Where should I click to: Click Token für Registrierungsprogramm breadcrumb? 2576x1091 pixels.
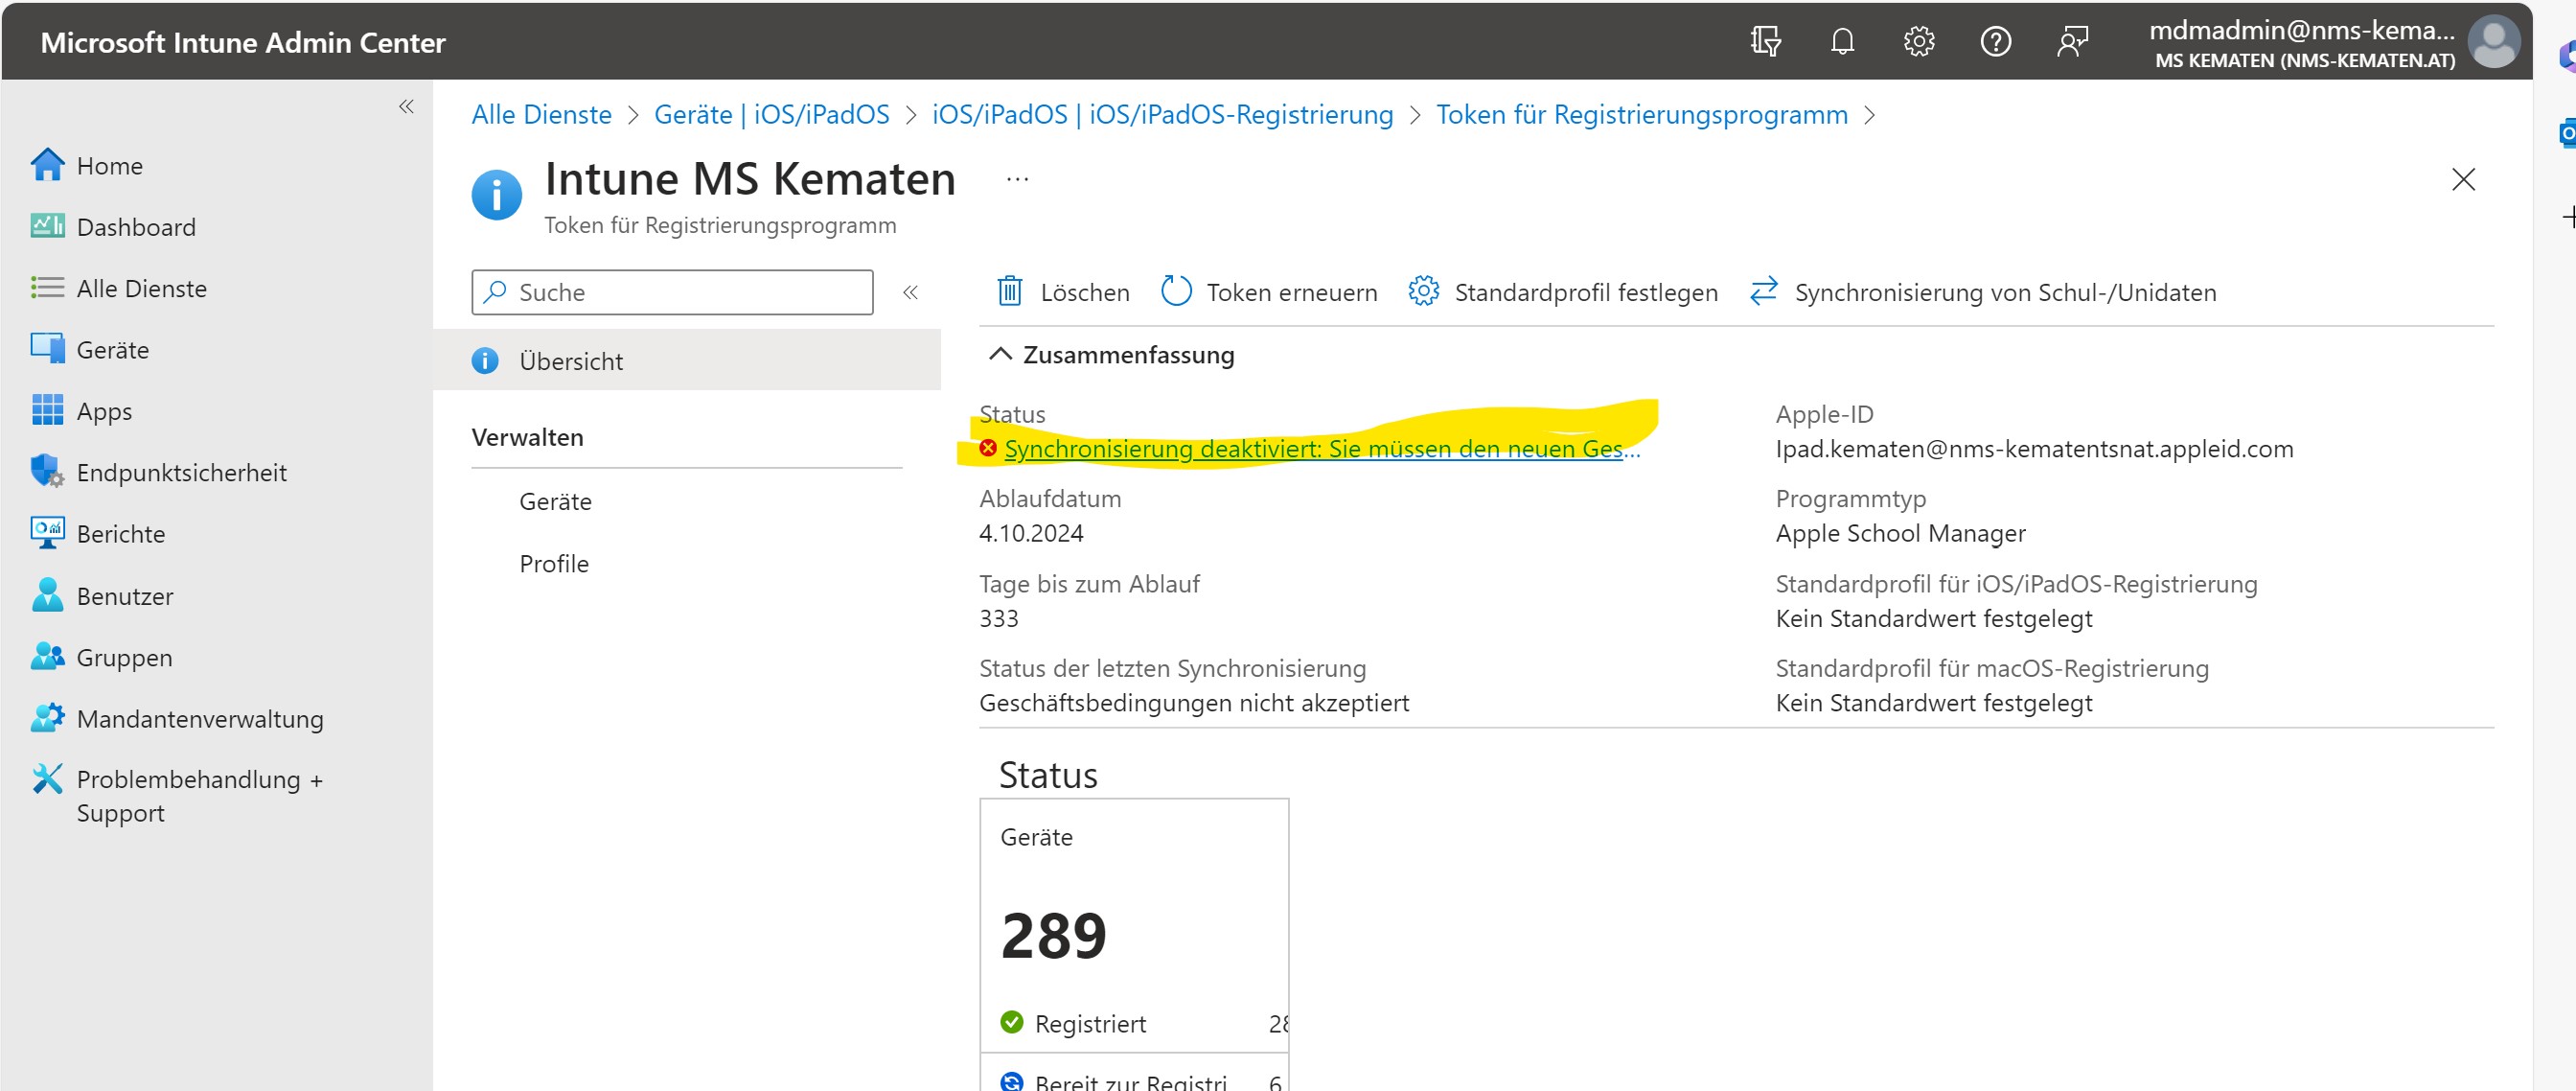(1641, 114)
